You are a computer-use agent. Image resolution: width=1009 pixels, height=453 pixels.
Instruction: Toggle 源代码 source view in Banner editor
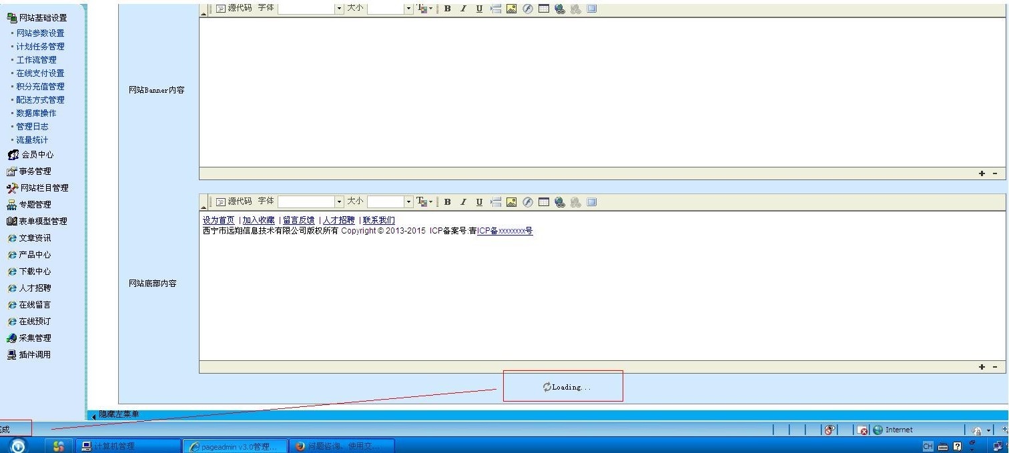pos(234,9)
